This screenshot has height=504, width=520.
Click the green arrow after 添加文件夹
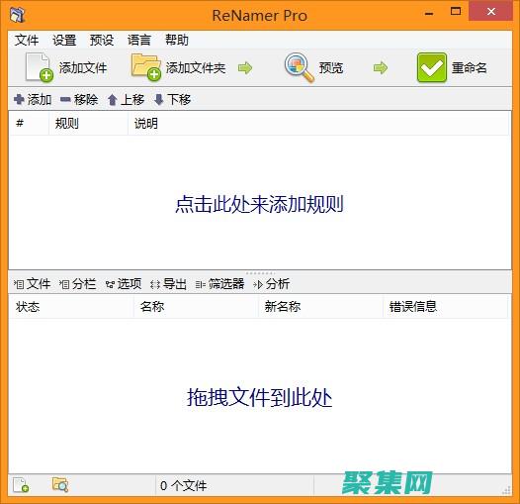(x=245, y=67)
